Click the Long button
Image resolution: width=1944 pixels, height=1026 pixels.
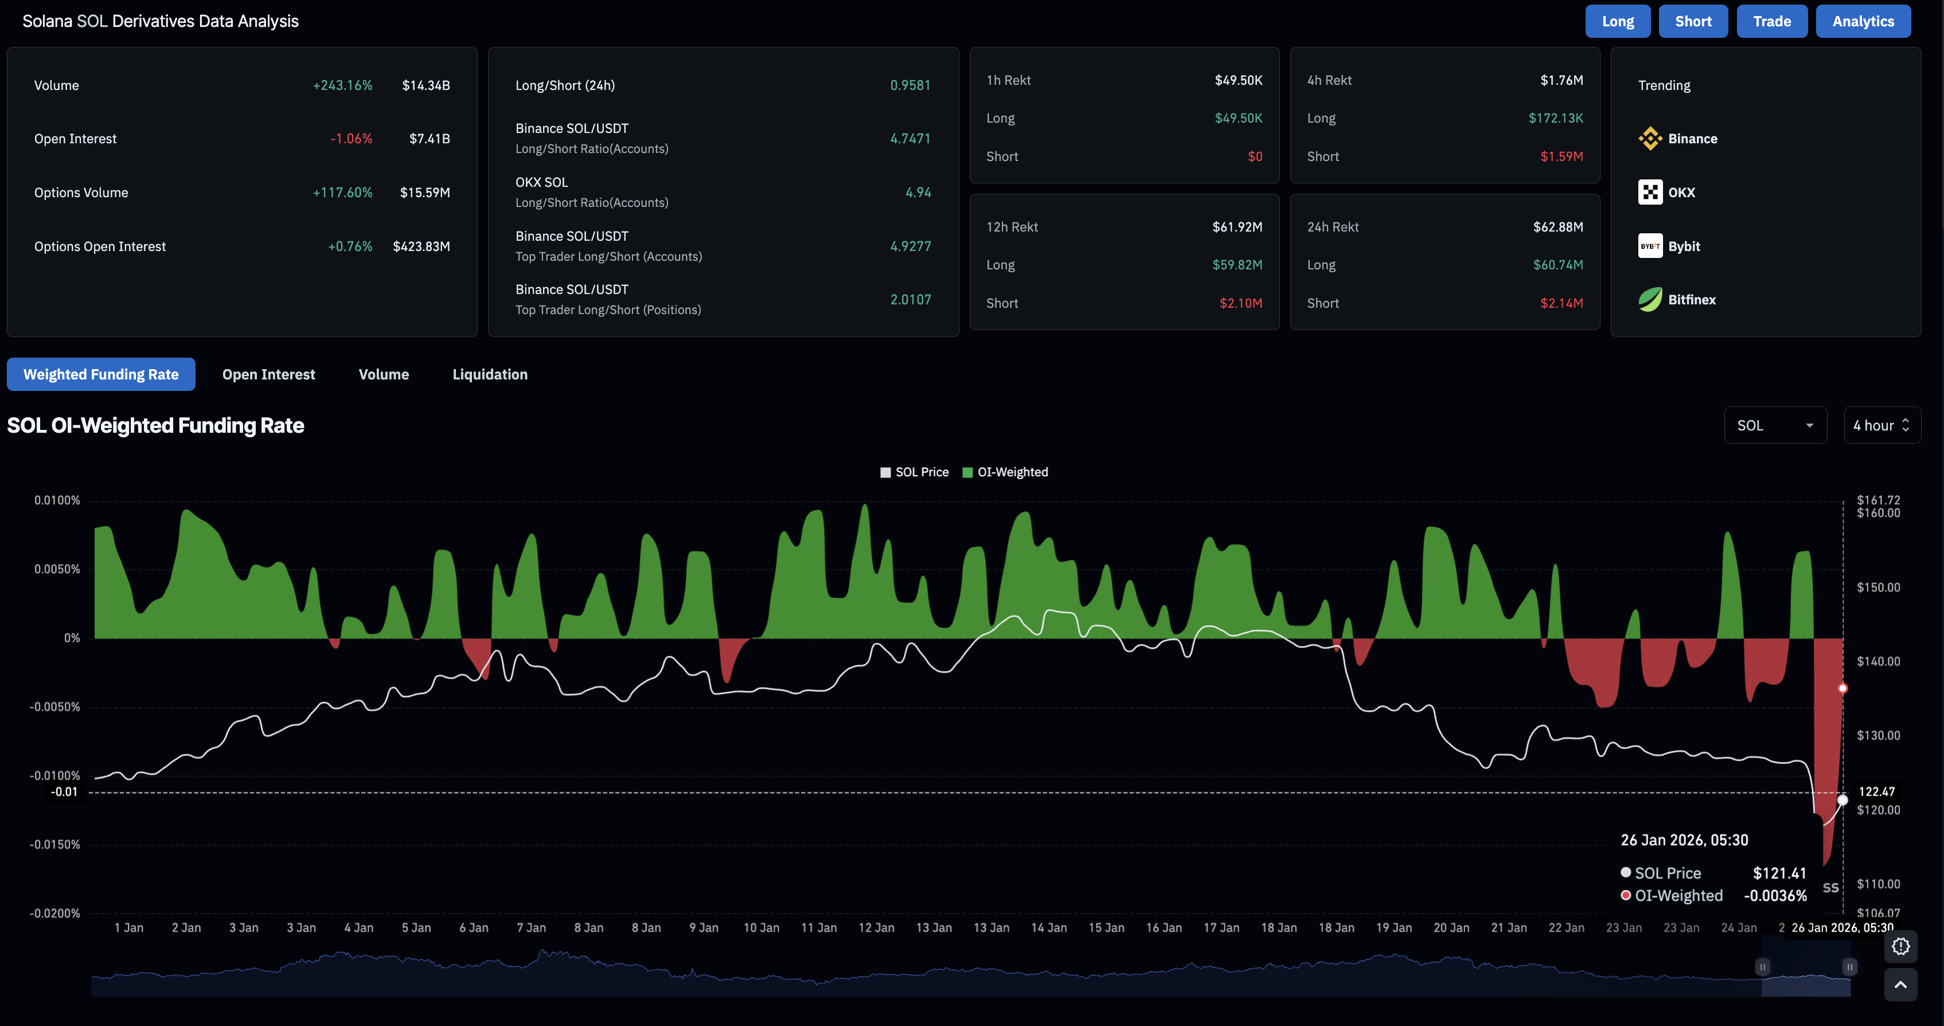click(x=1617, y=21)
